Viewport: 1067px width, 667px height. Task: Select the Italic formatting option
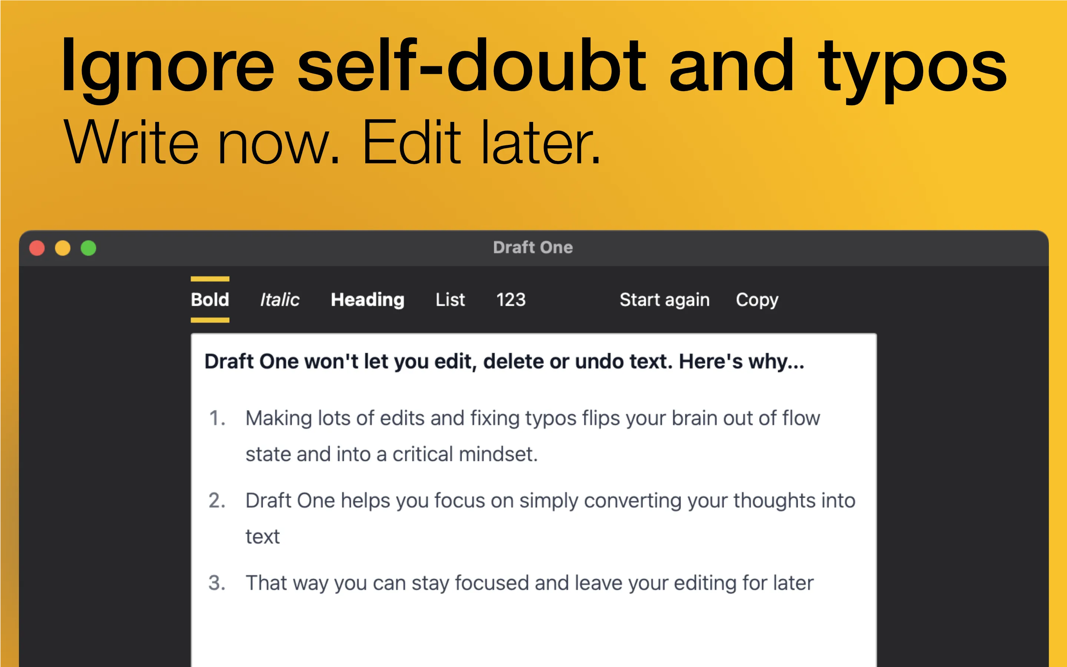pos(280,299)
